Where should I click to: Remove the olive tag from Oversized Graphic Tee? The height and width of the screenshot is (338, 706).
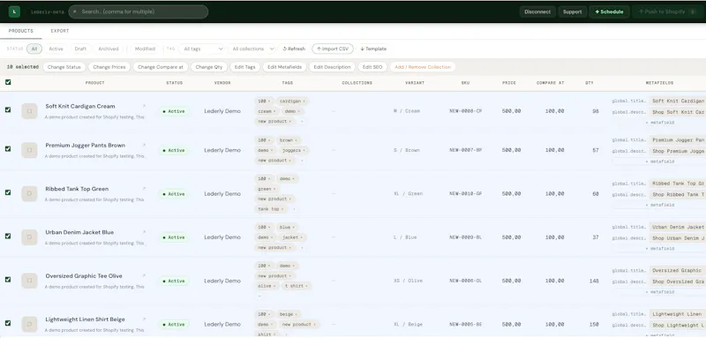coord(274,286)
